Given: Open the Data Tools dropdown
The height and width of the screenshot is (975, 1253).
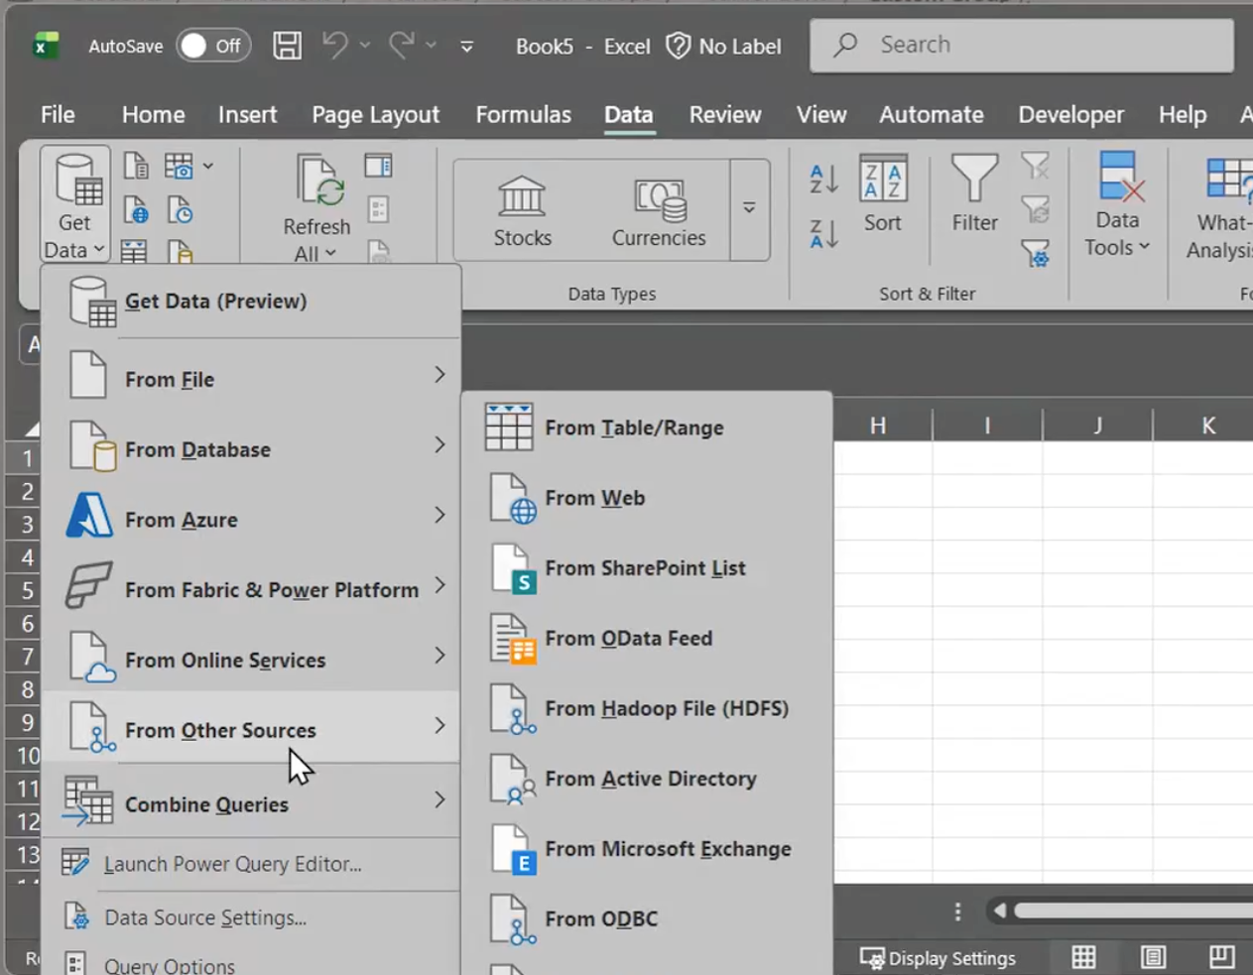Looking at the screenshot, I should [x=1117, y=206].
